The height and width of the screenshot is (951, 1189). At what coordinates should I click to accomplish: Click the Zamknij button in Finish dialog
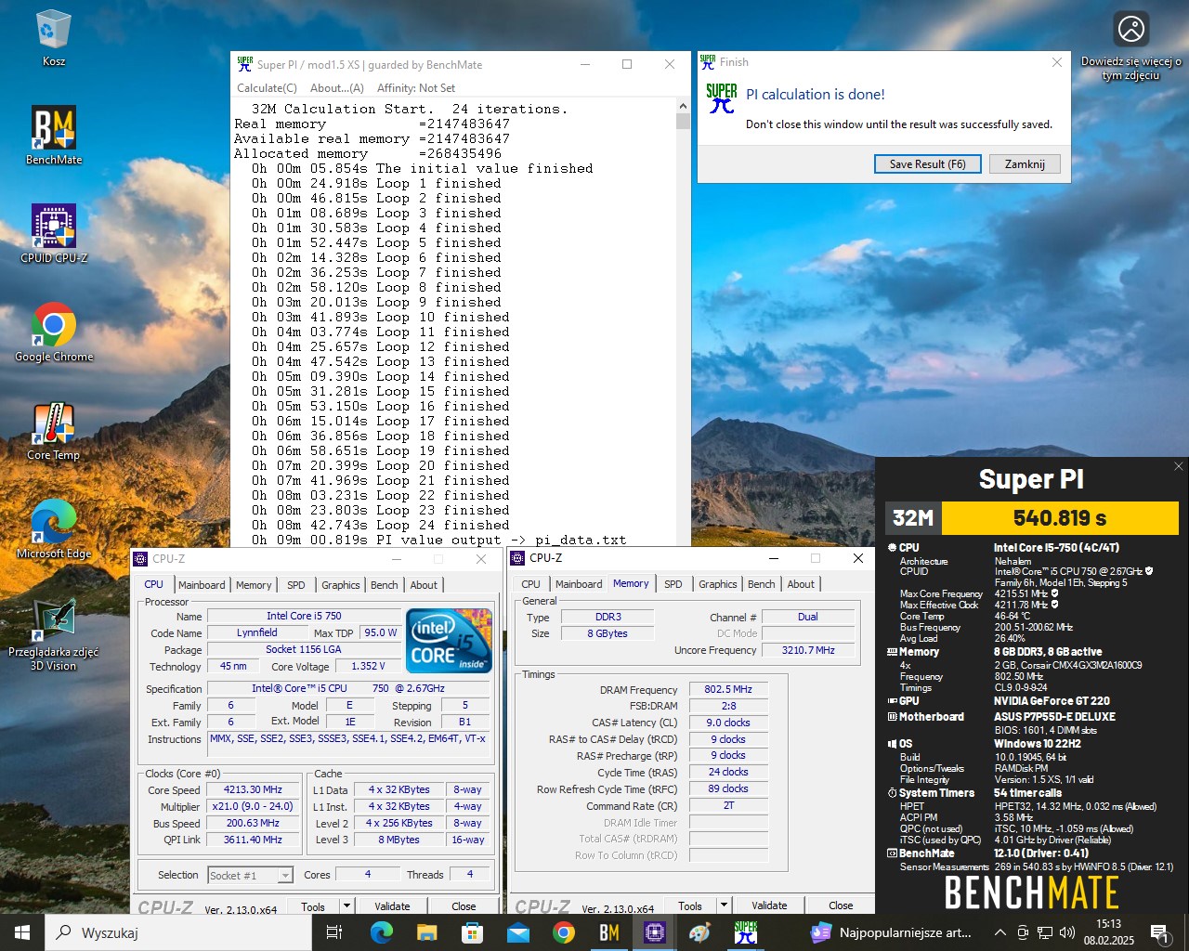click(x=1025, y=163)
